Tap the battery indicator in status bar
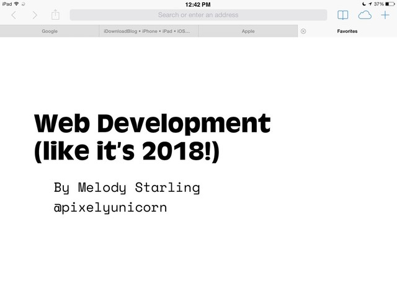 390,4
